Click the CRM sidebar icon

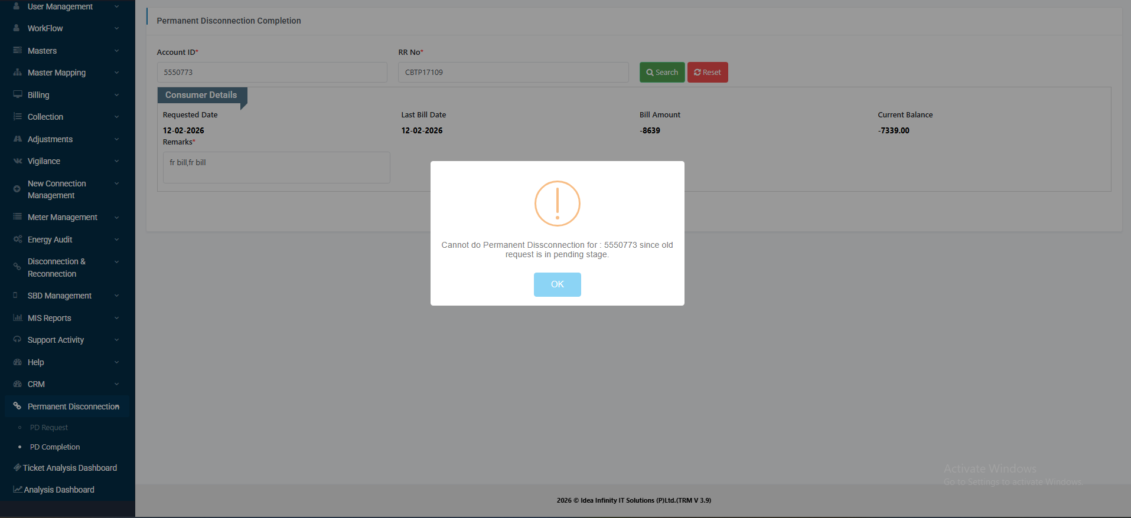click(x=17, y=383)
